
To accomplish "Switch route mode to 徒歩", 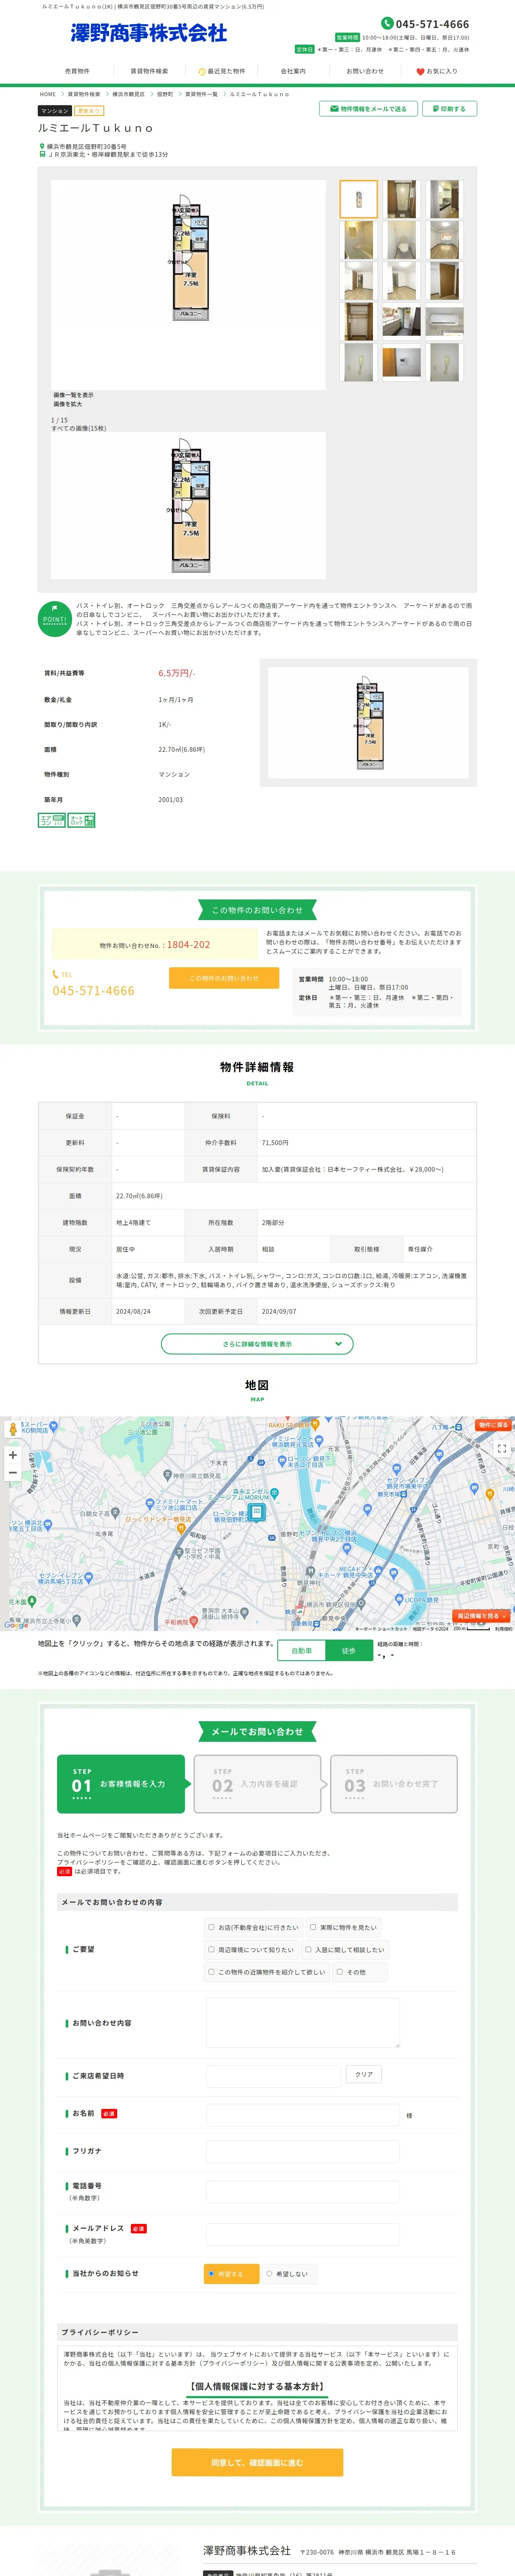I will 348,1650.
